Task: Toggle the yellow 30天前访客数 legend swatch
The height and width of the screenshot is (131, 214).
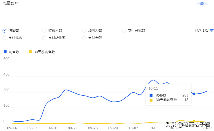Action: (x=30, y=52)
